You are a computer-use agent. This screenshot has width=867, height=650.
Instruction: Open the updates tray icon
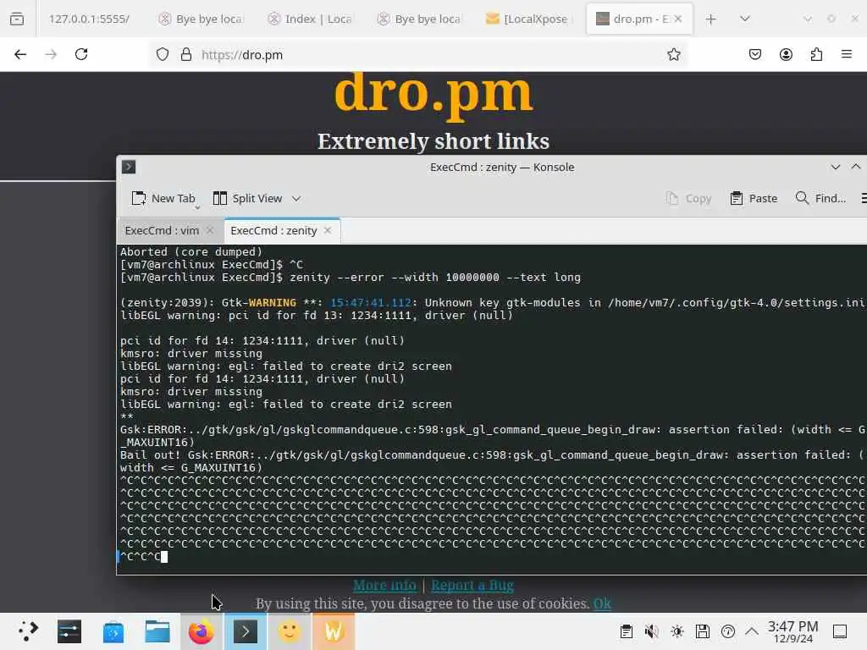pos(728,631)
